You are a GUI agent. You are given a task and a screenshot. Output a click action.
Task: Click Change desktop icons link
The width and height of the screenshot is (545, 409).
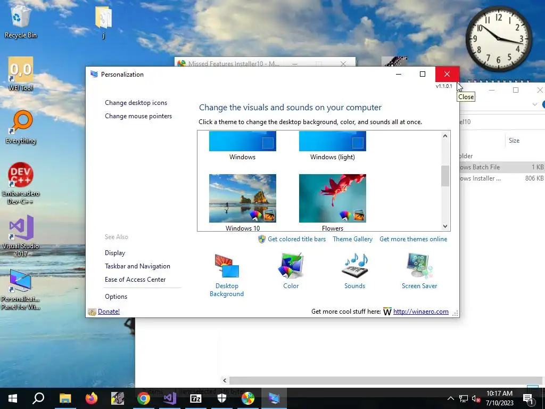tap(136, 103)
